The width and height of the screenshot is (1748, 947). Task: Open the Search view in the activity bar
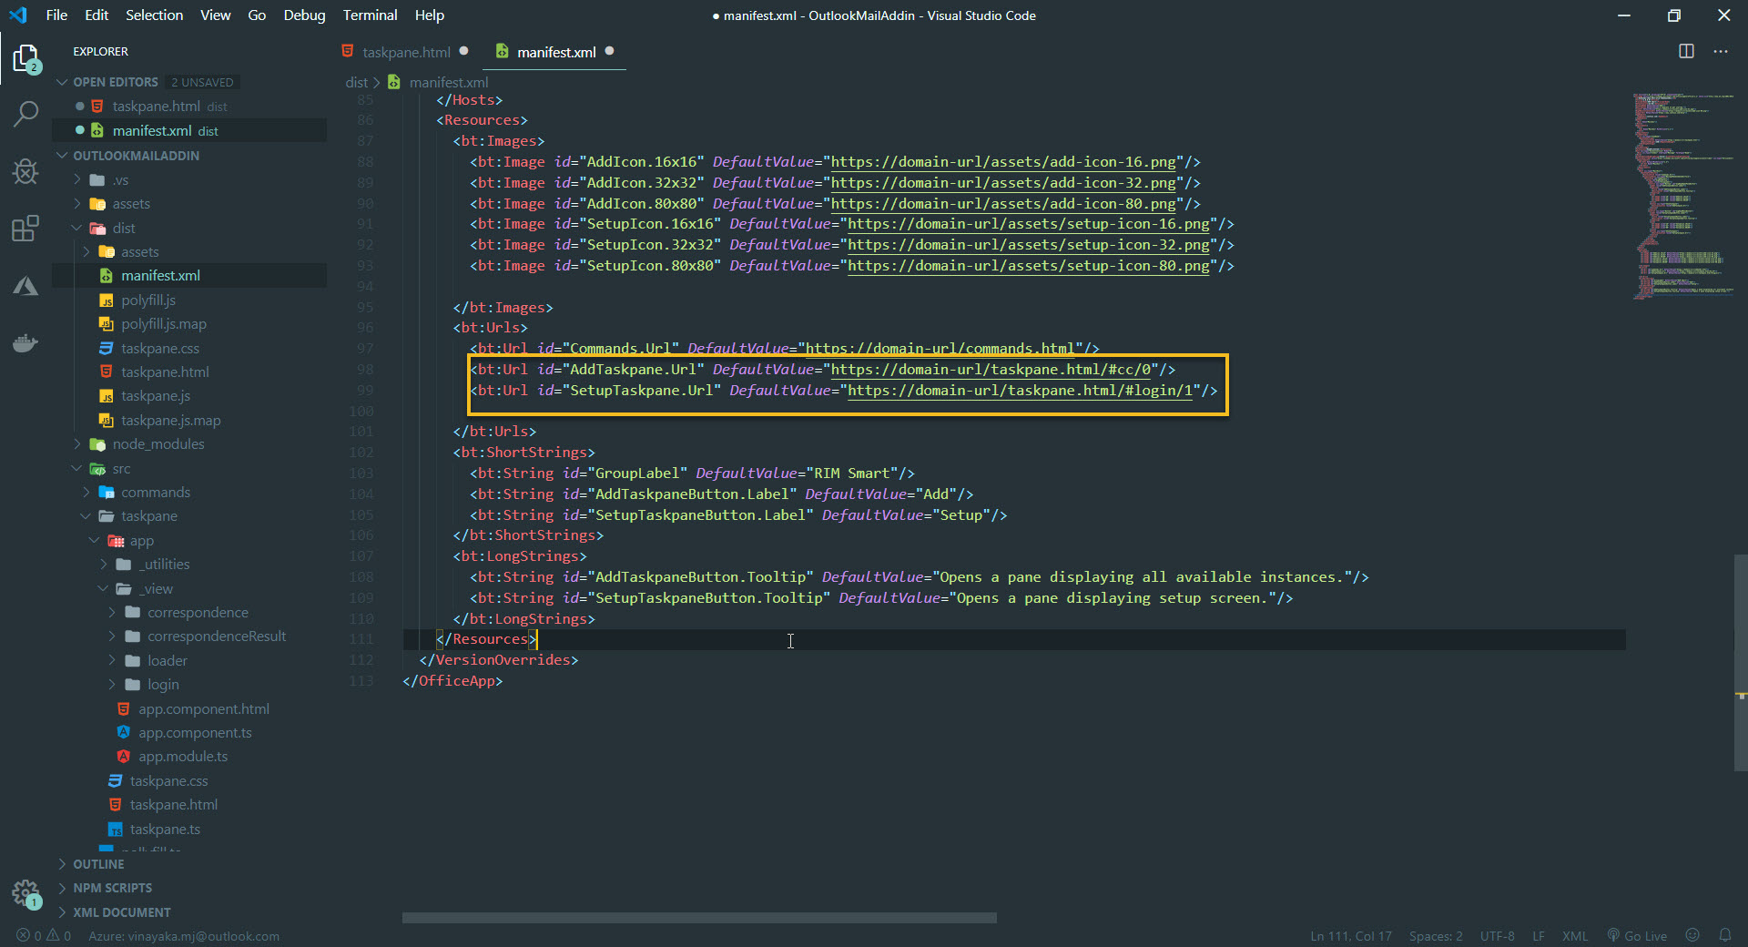(25, 114)
